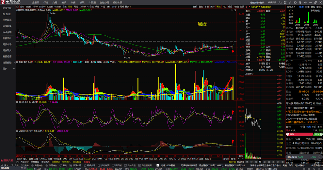Select TRIX indicator tab

pyautogui.click(x=110, y=159)
